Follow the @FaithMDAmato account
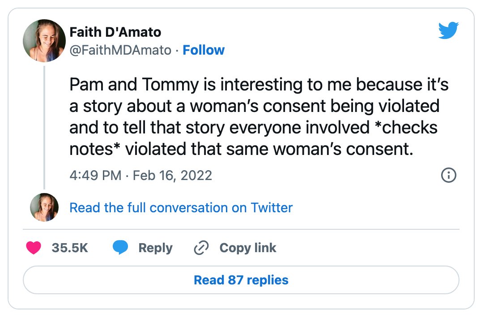 pos(204,50)
